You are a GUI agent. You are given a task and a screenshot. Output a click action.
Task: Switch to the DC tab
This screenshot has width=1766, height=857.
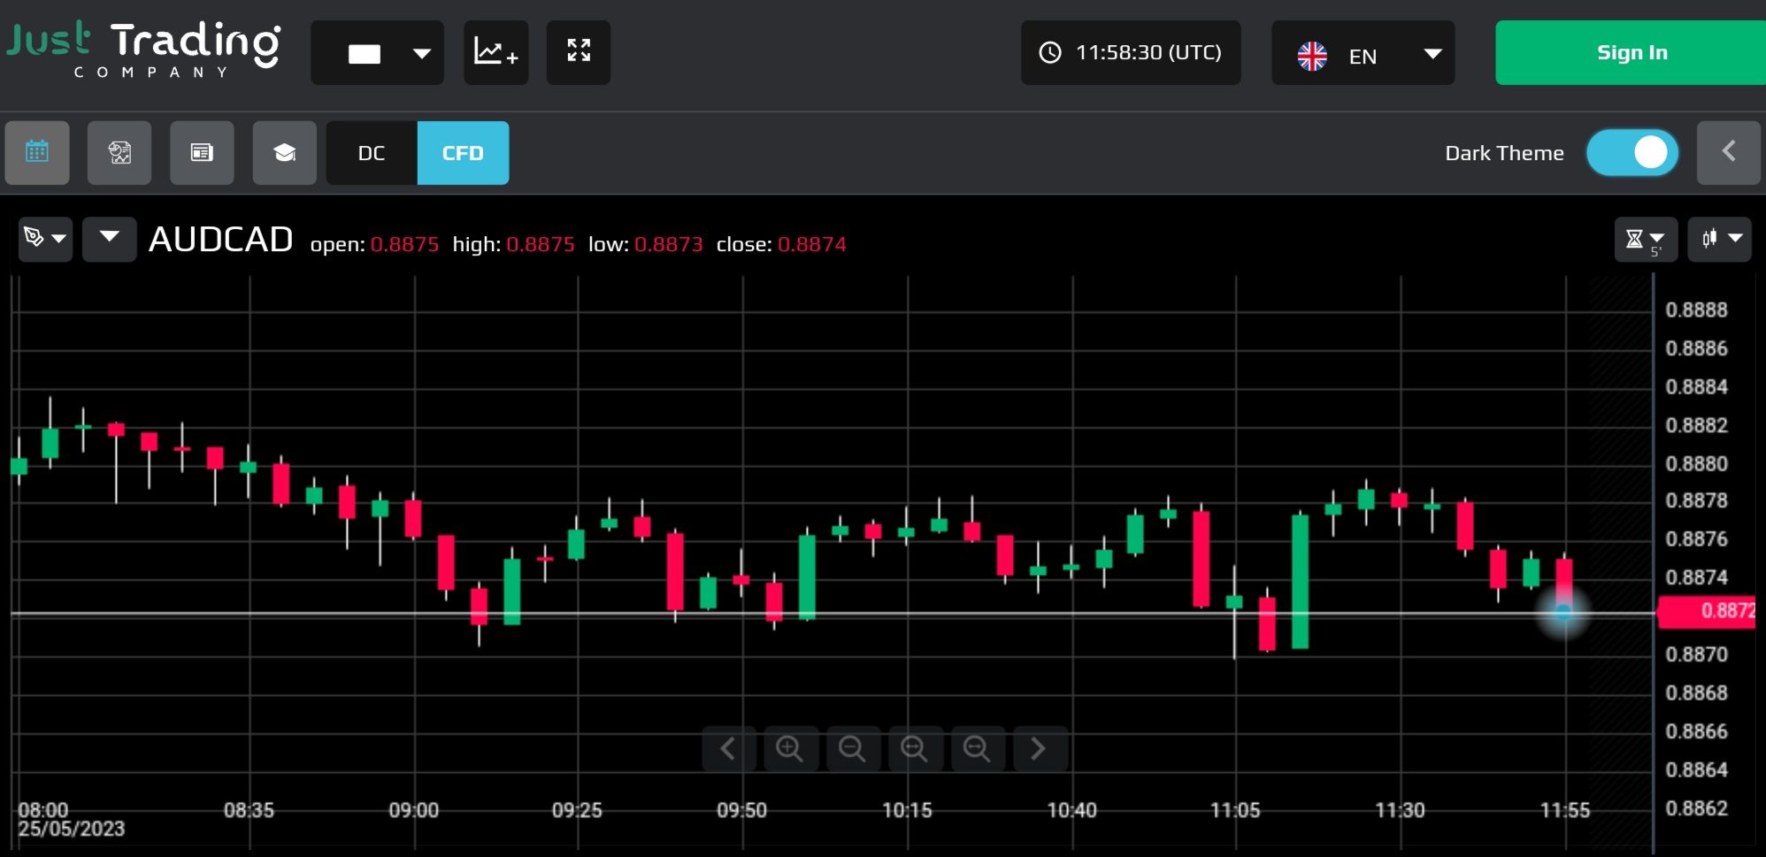pyautogui.click(x=372, y=153)
